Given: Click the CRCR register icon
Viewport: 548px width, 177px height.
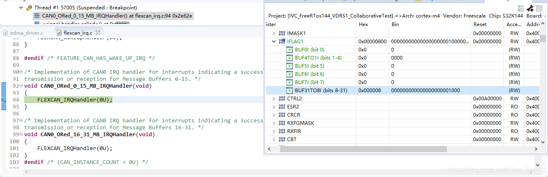Looking at the screenshot, I should point(282,115).
